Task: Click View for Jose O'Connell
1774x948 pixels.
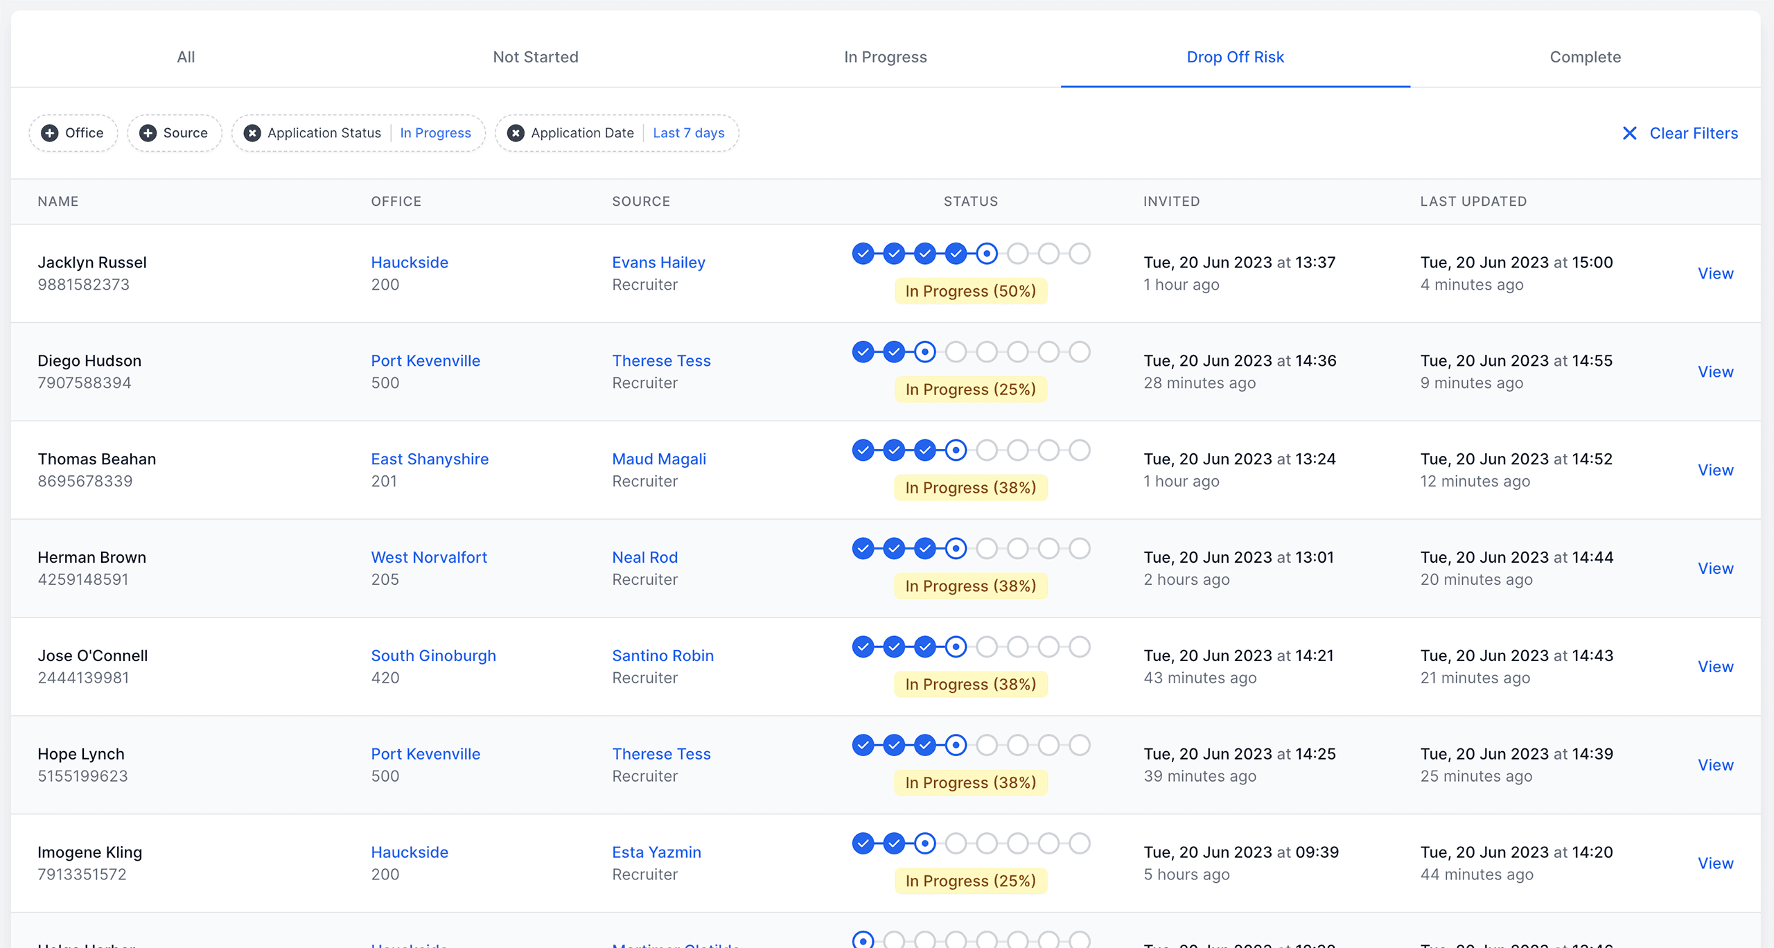Action: [1715, 667]
